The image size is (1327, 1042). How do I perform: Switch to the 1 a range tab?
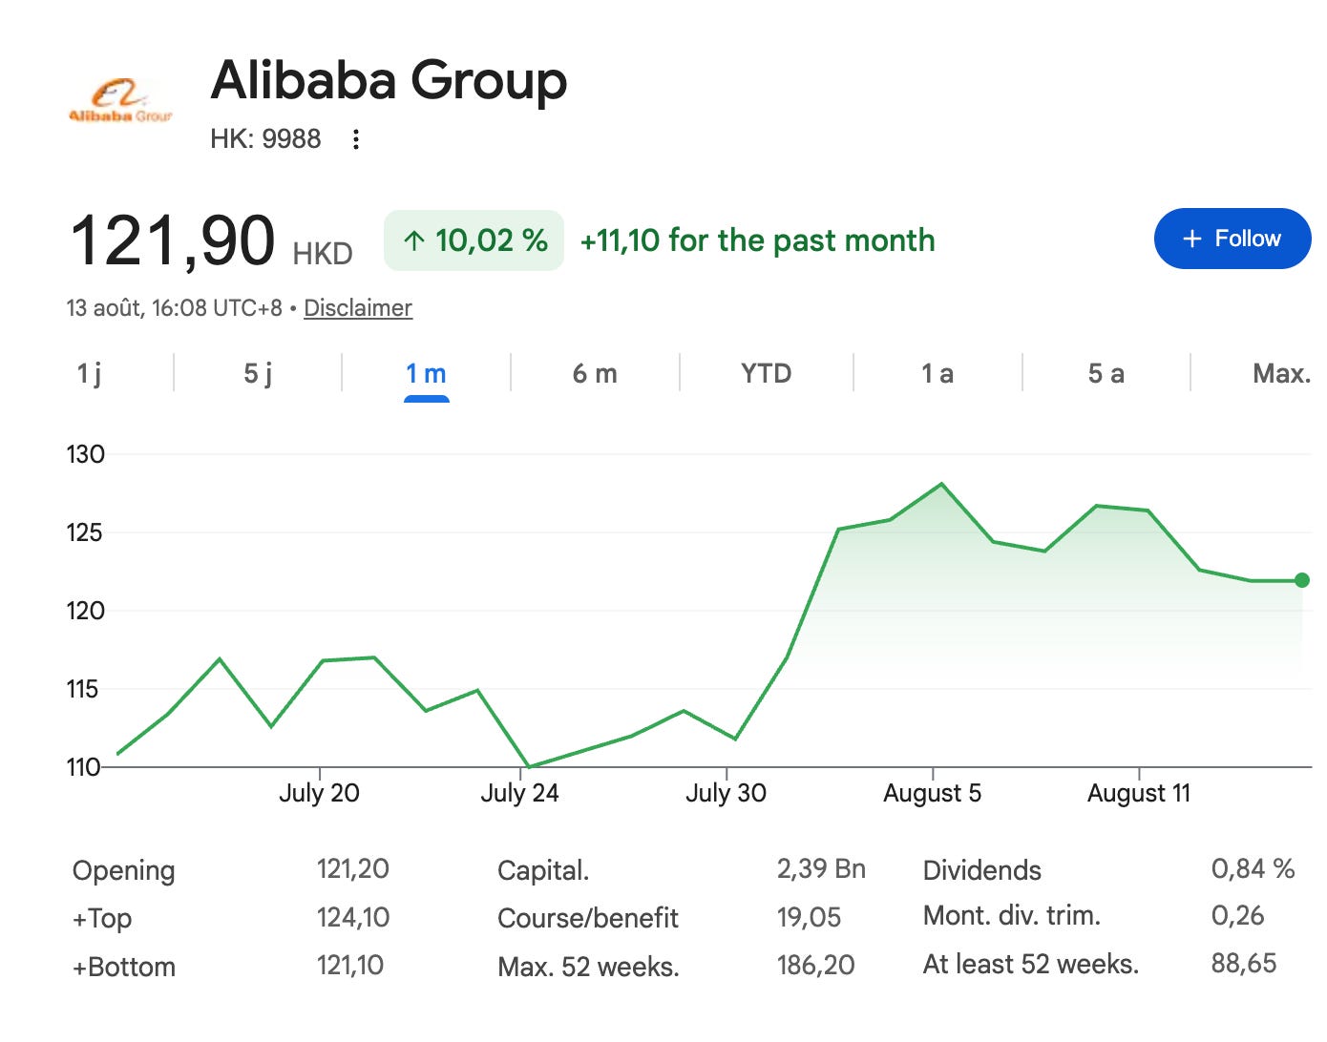(937, 373)
